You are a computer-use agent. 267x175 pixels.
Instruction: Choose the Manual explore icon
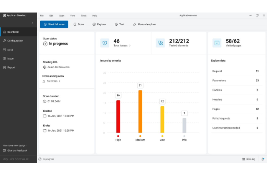[x=135, y=24]
